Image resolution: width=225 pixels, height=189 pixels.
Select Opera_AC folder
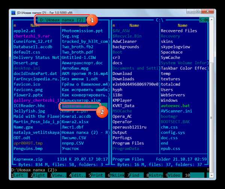122,116
